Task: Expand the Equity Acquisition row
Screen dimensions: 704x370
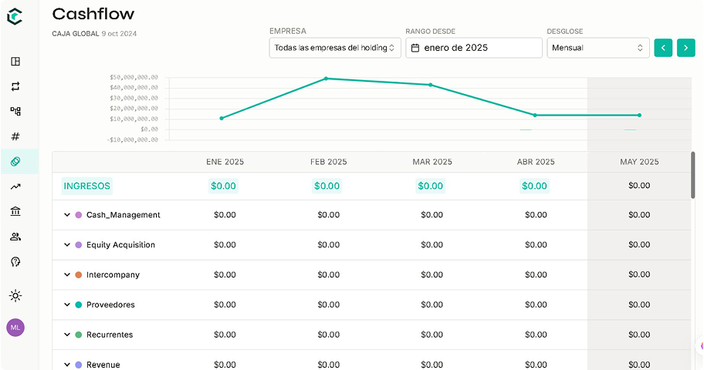Action: point(67,245)
